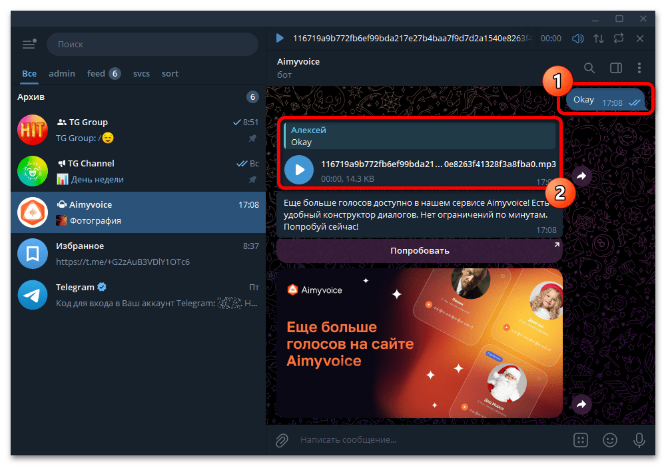Open the three-dot chat options menu
This screenshot has height=466, width=666.
[x=639, y=68]
